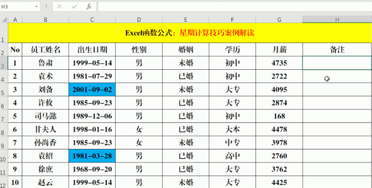The width and height of the screenshot is (372, 188).
Task: Select column E header
Action: pyautogui.click(x=186, y=20)
